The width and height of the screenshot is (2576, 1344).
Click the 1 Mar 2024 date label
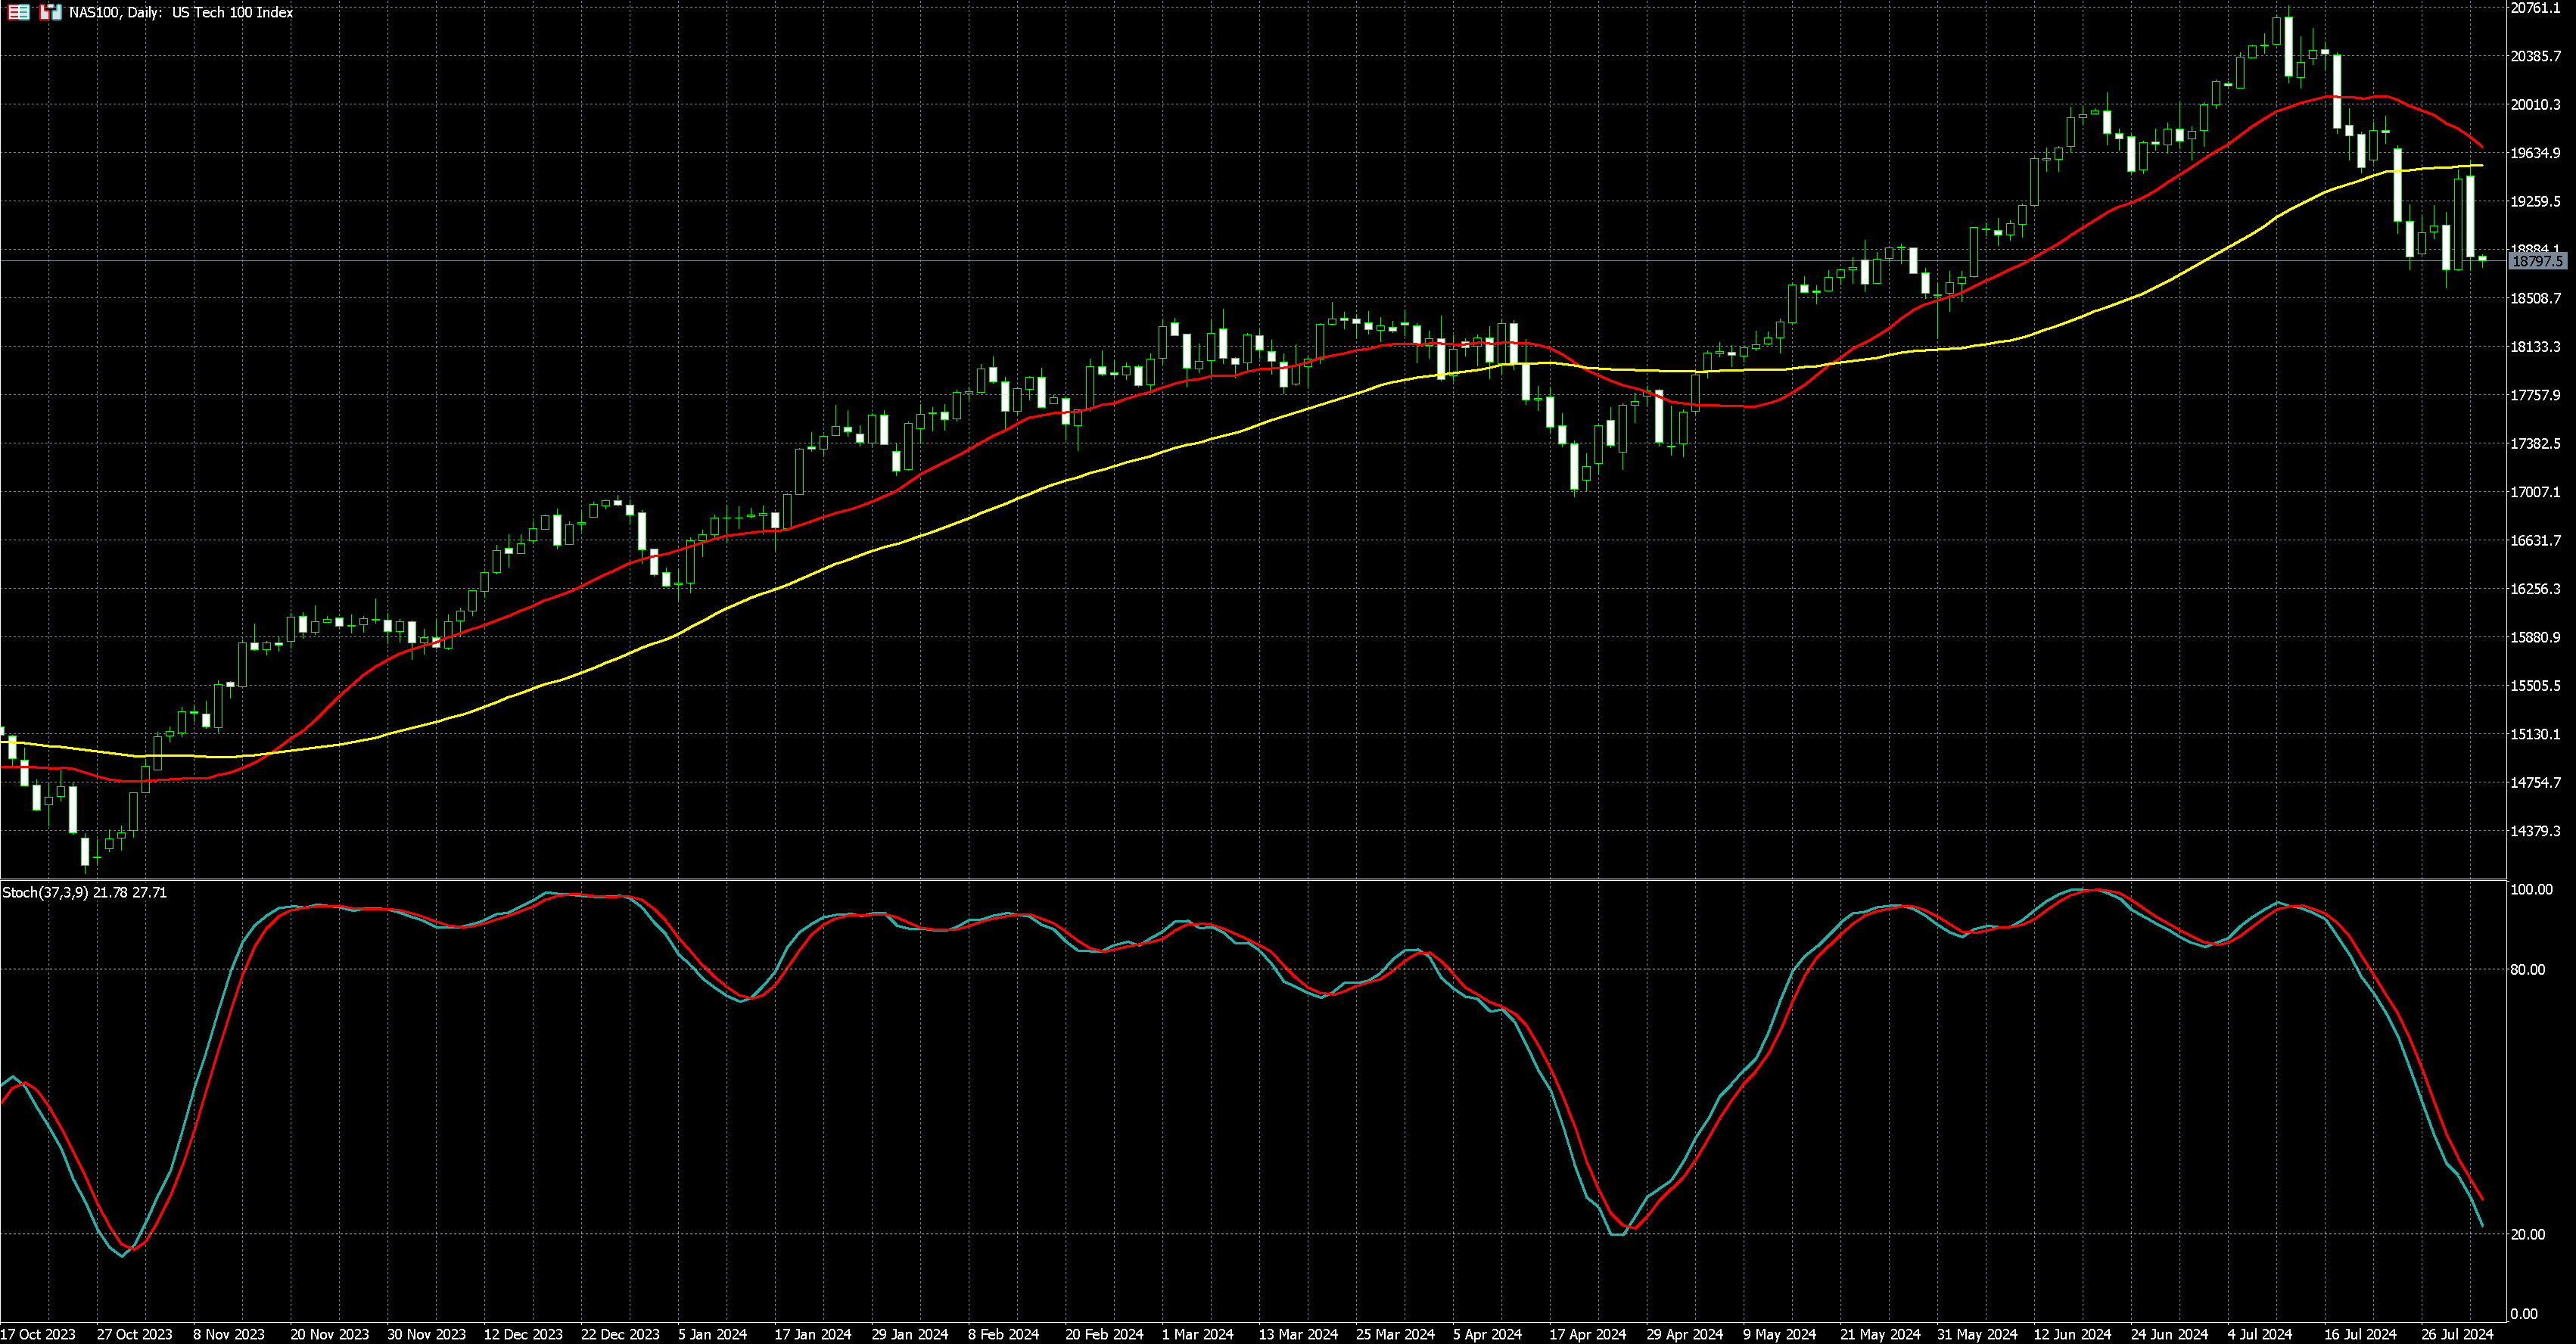coord(1197,1334)
